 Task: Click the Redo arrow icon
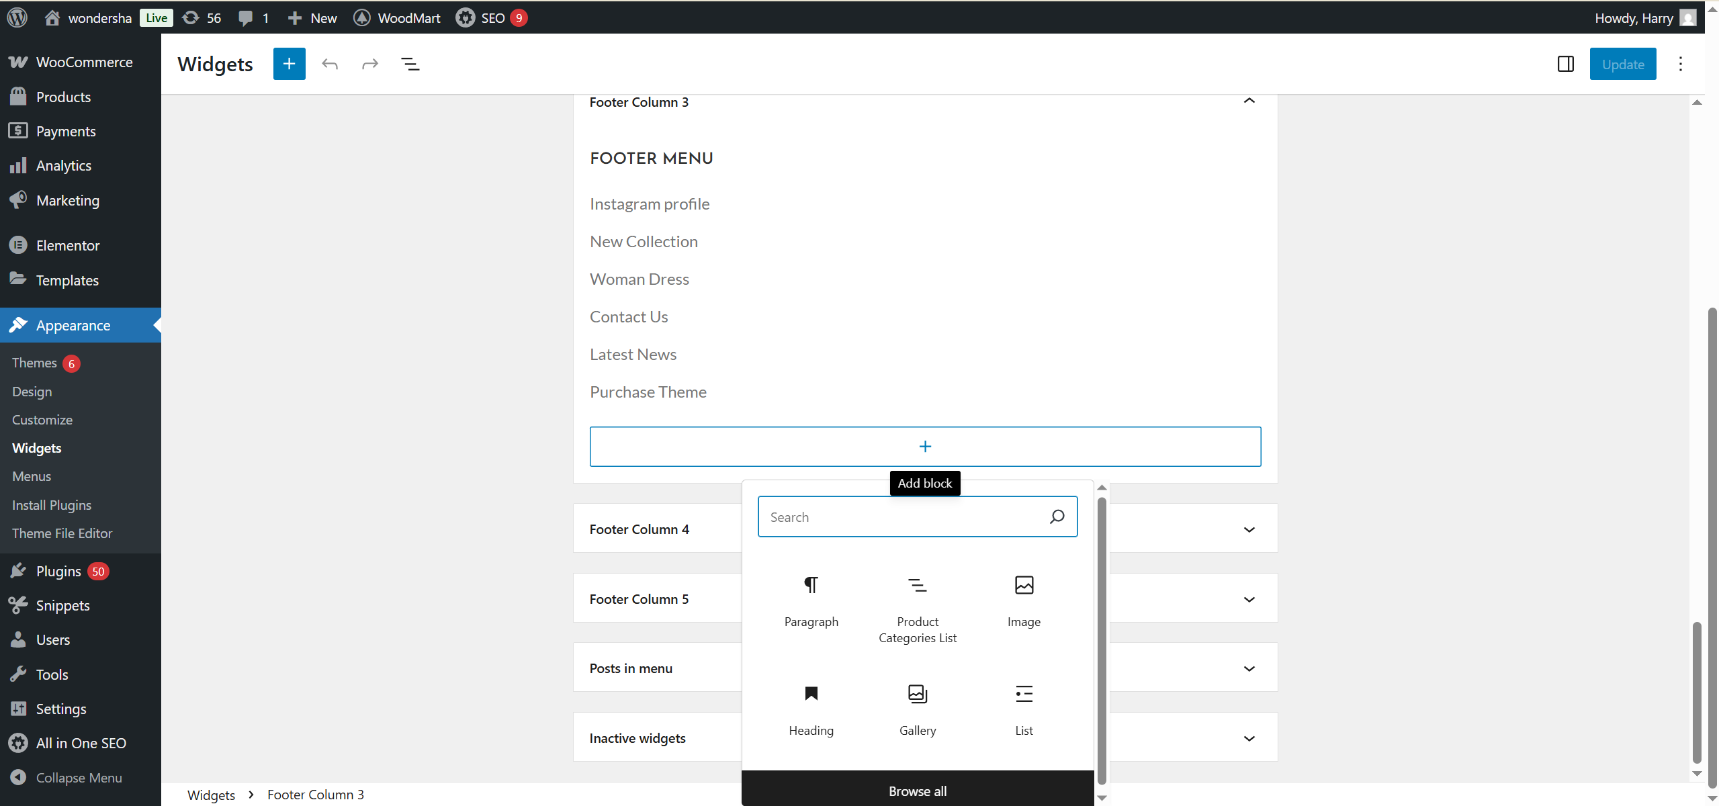pos(370,64)
